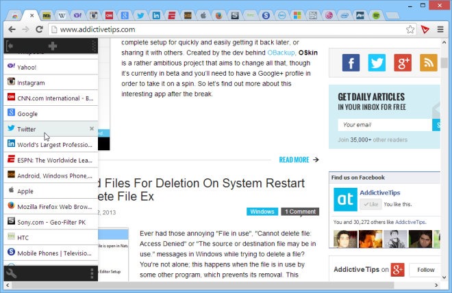This screenshot has height=293, width=452.
Task: Close the Twitter entry with its X
Action: (x=92, y=128)
